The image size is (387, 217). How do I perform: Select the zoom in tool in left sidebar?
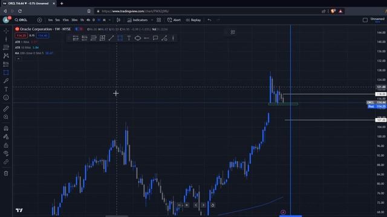pyautogui.click(x=6, y=117)
